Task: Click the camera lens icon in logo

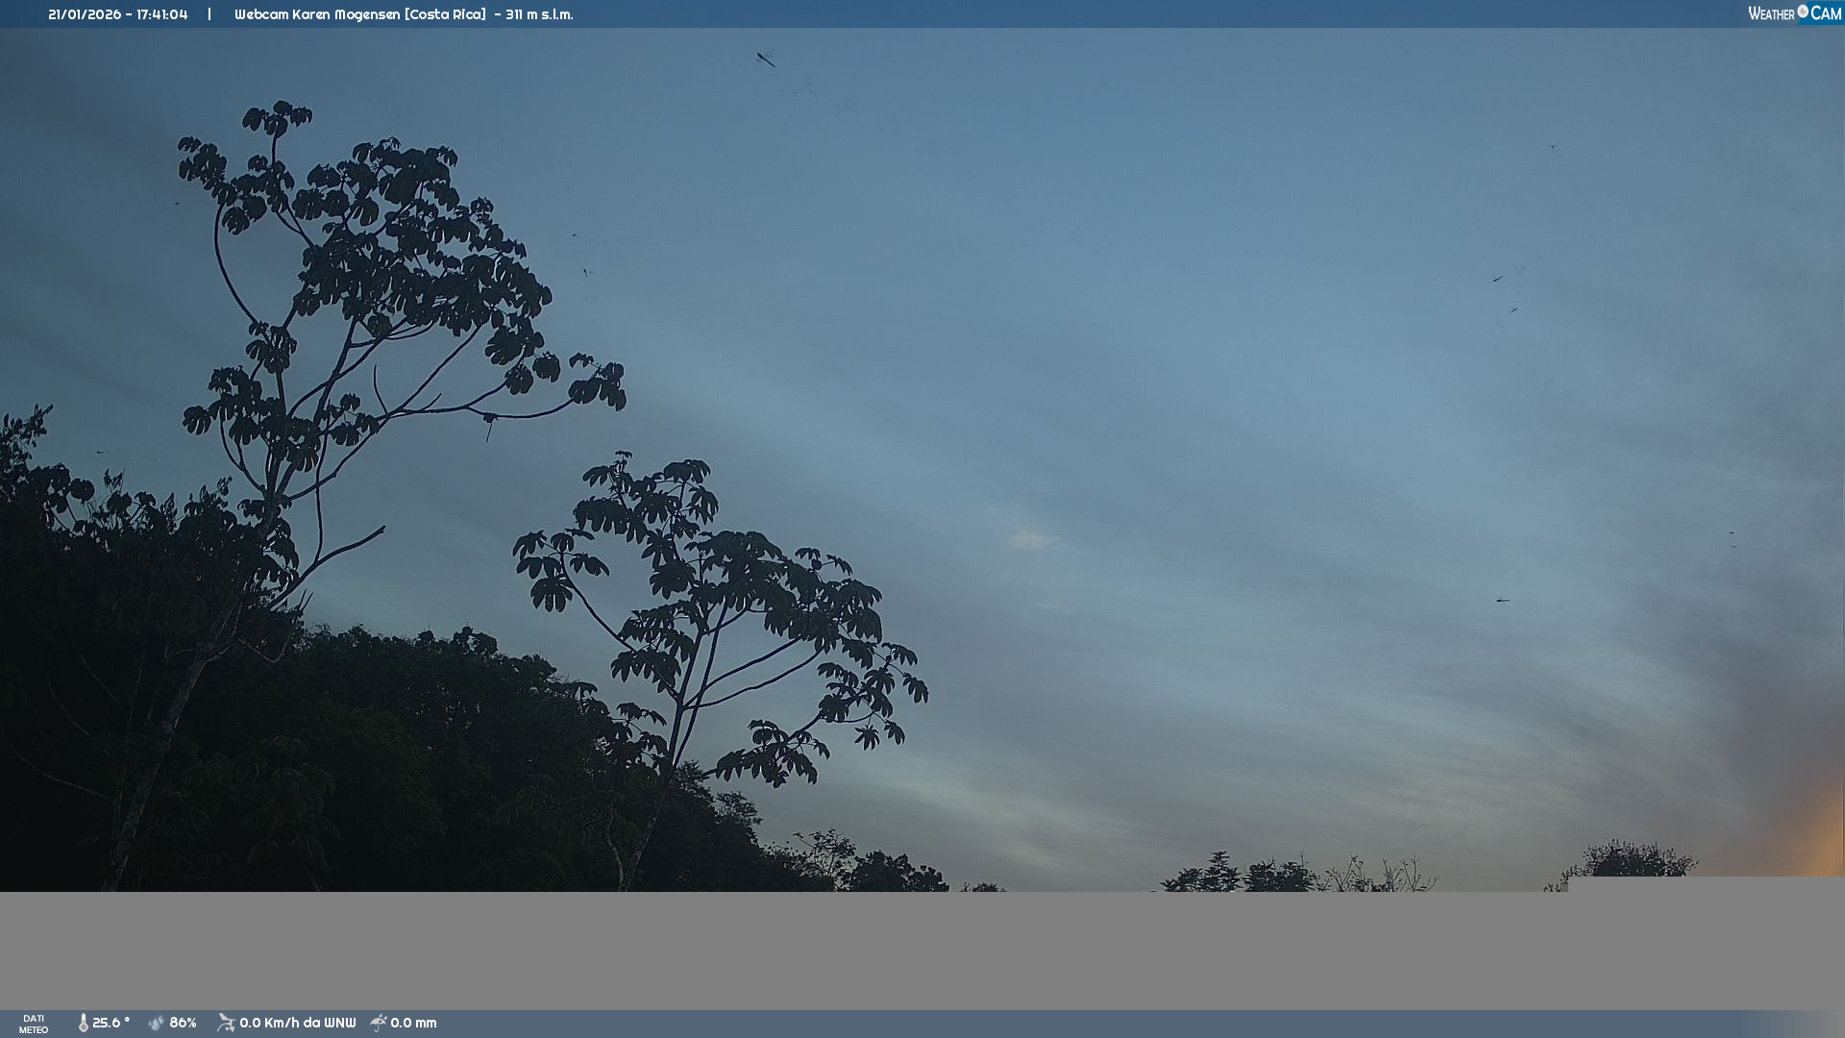Action: coord(1803,12)
